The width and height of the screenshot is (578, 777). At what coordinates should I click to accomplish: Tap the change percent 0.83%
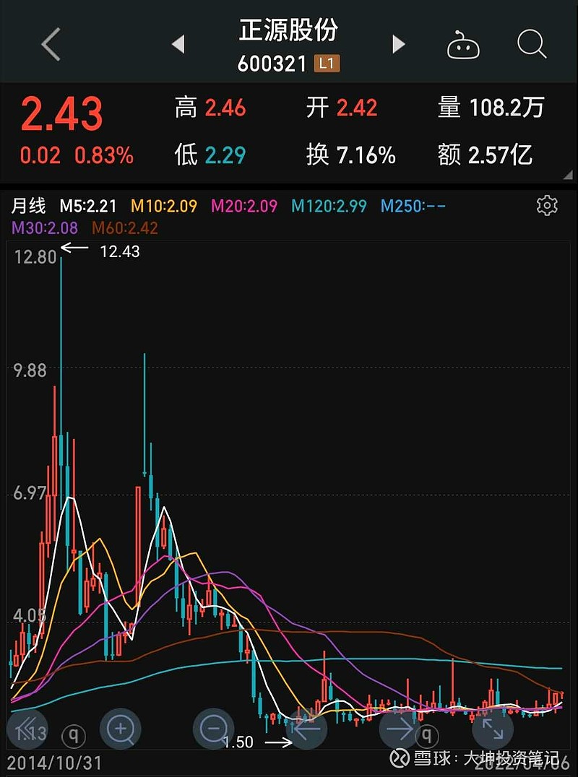click(104, 155)
